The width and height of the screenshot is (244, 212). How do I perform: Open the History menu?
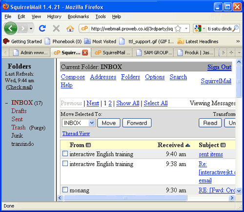click(x=54, y=17)
